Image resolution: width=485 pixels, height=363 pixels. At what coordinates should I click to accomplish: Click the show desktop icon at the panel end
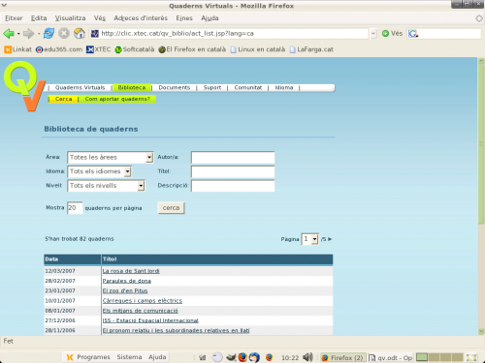[x=471, y=357]
